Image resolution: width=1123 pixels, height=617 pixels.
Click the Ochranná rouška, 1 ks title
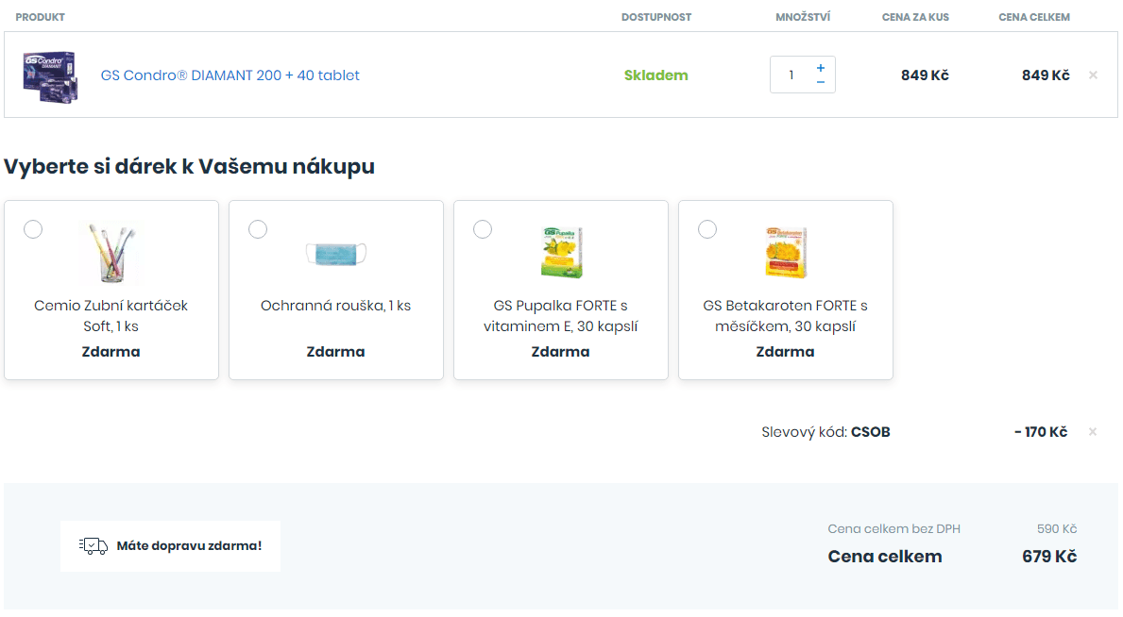click(x=336, y=306)
